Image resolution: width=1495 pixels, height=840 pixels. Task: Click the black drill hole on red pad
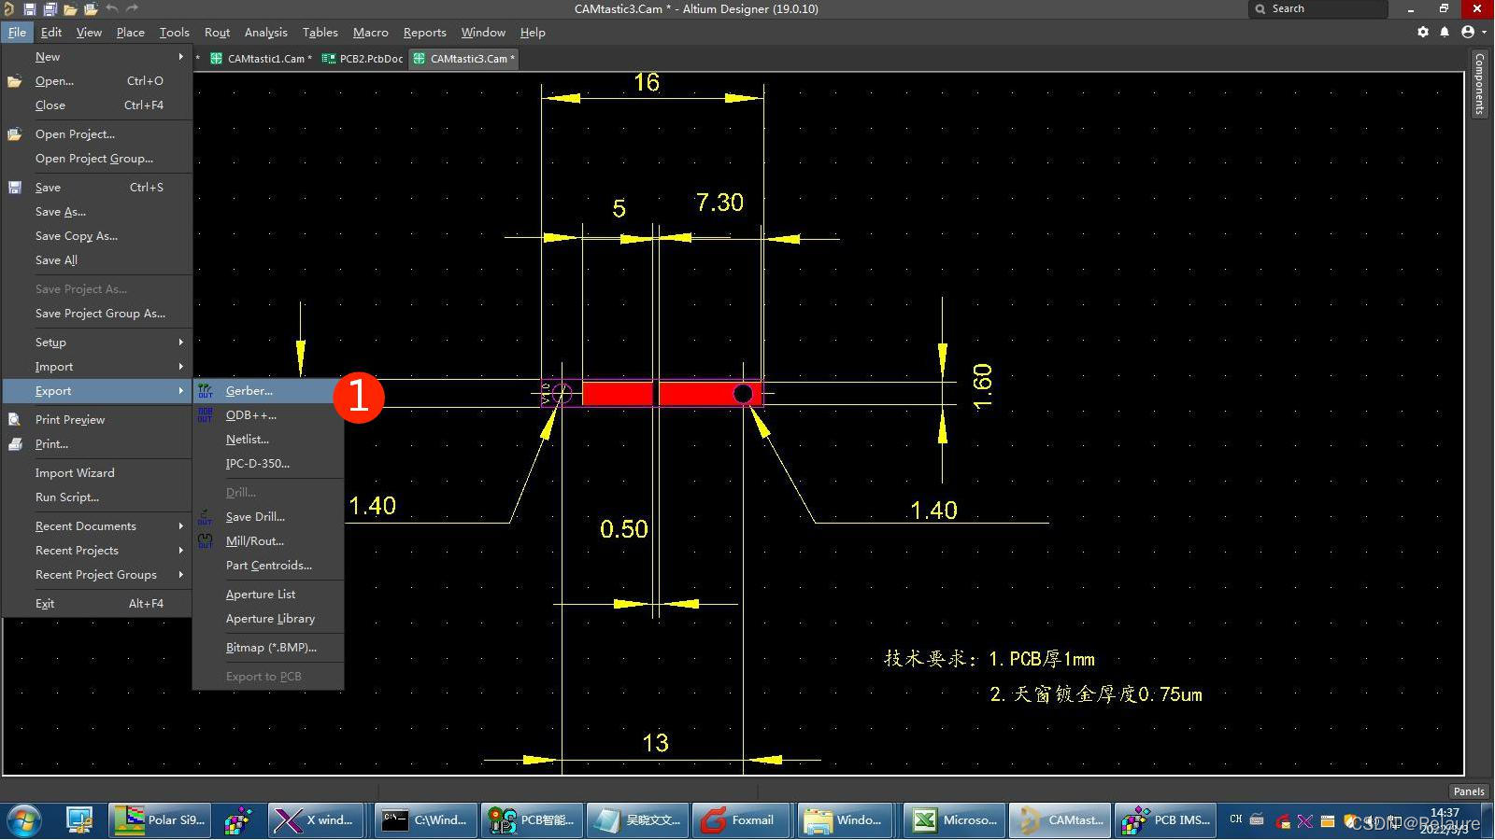click(743, 394)
